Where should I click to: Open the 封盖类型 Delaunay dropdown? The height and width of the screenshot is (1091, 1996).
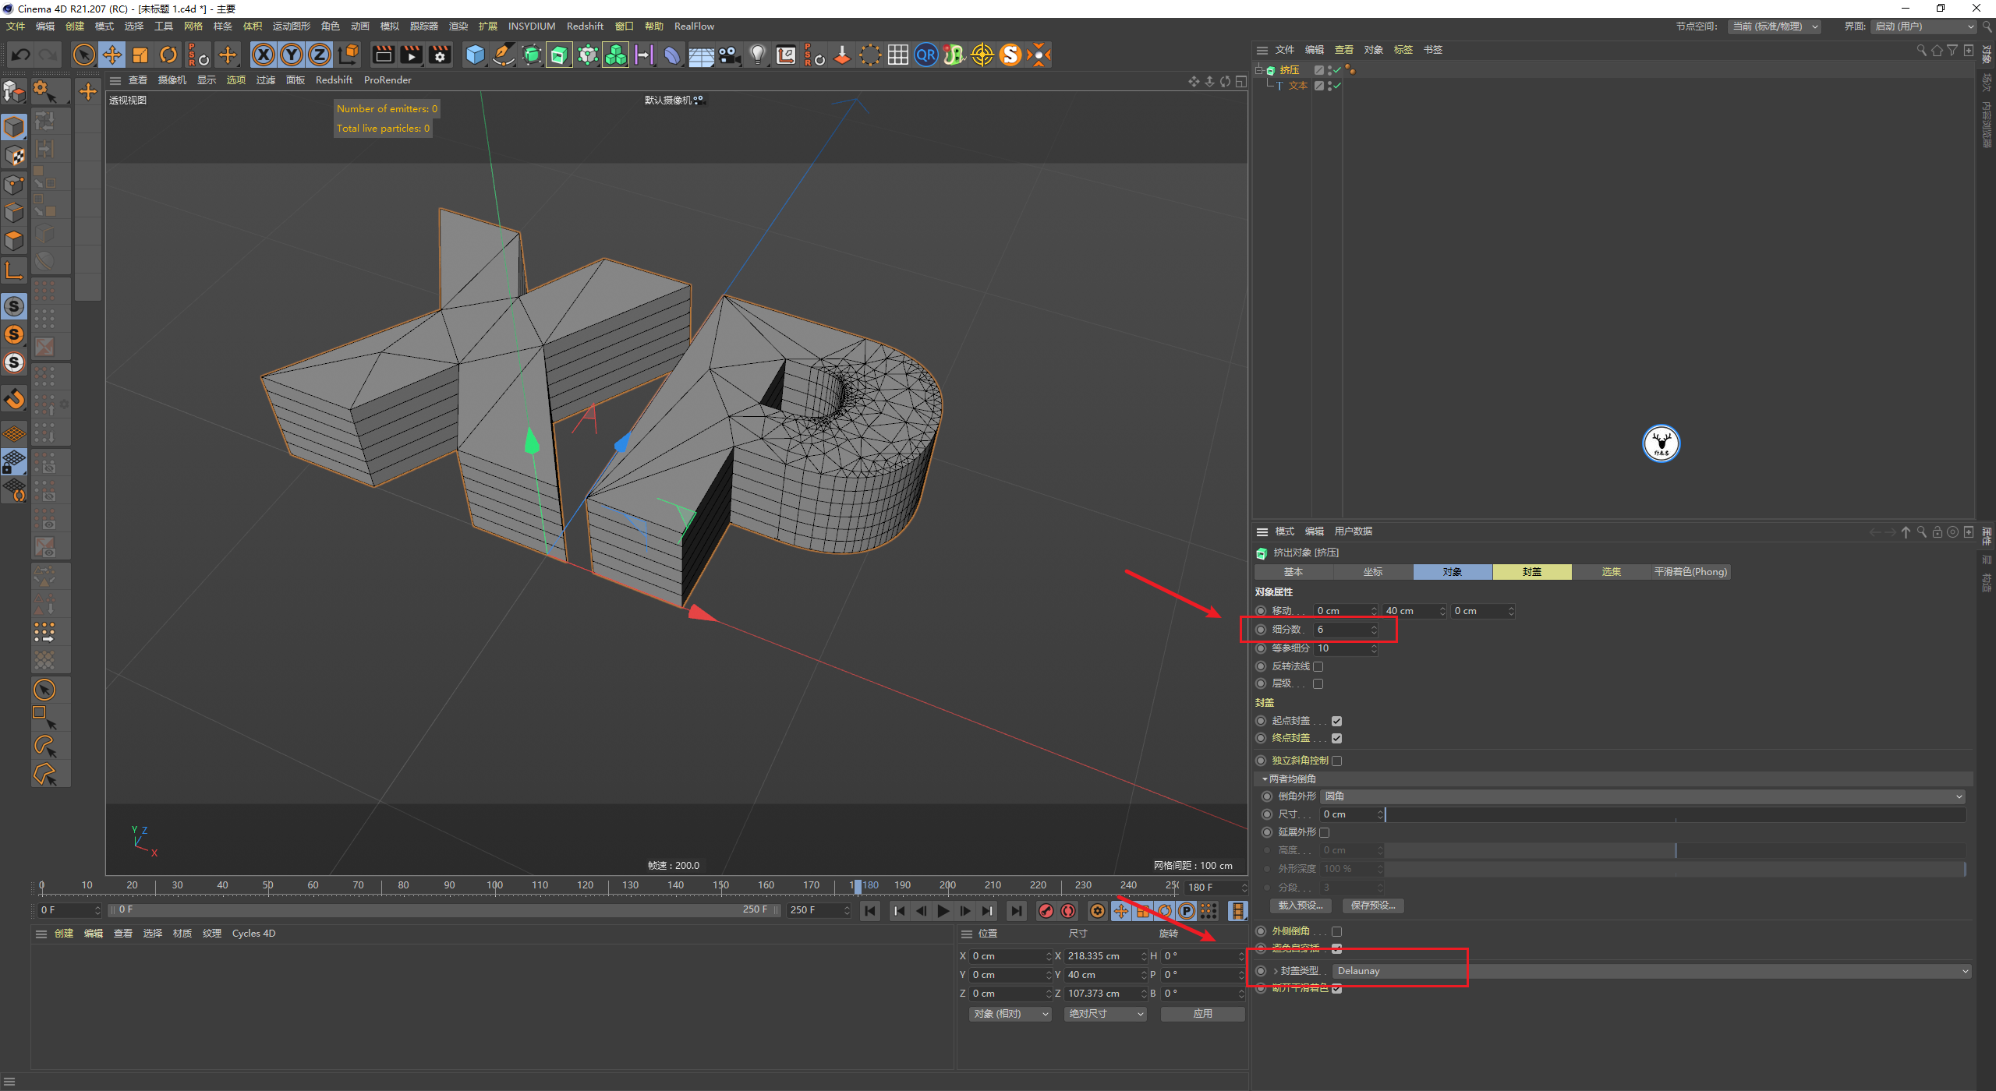(1649, 971)
